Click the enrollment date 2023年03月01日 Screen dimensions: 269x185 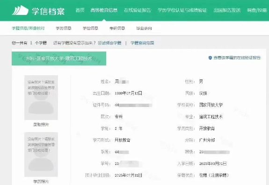coord(213,164)
